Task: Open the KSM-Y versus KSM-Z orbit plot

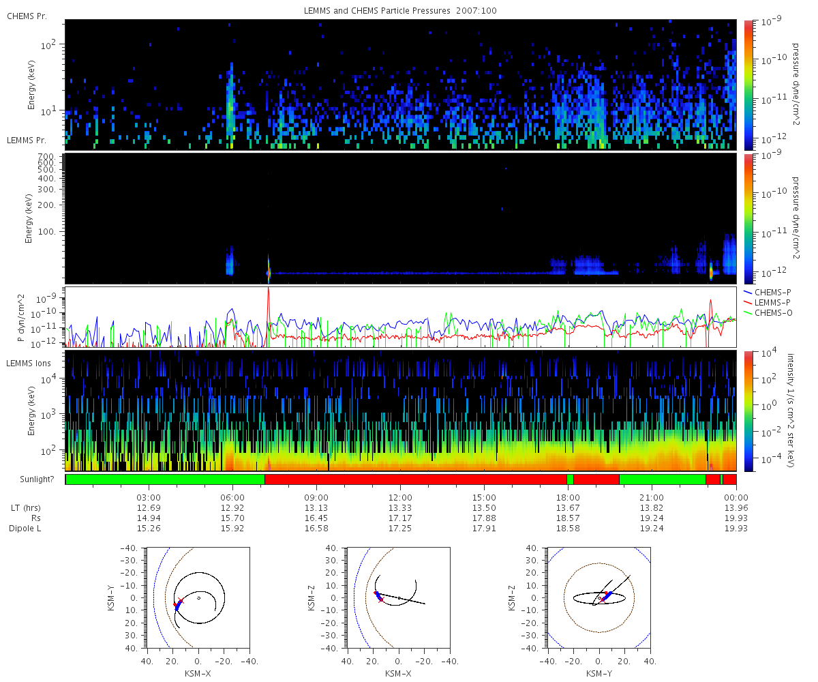Action: coord(599,597)
